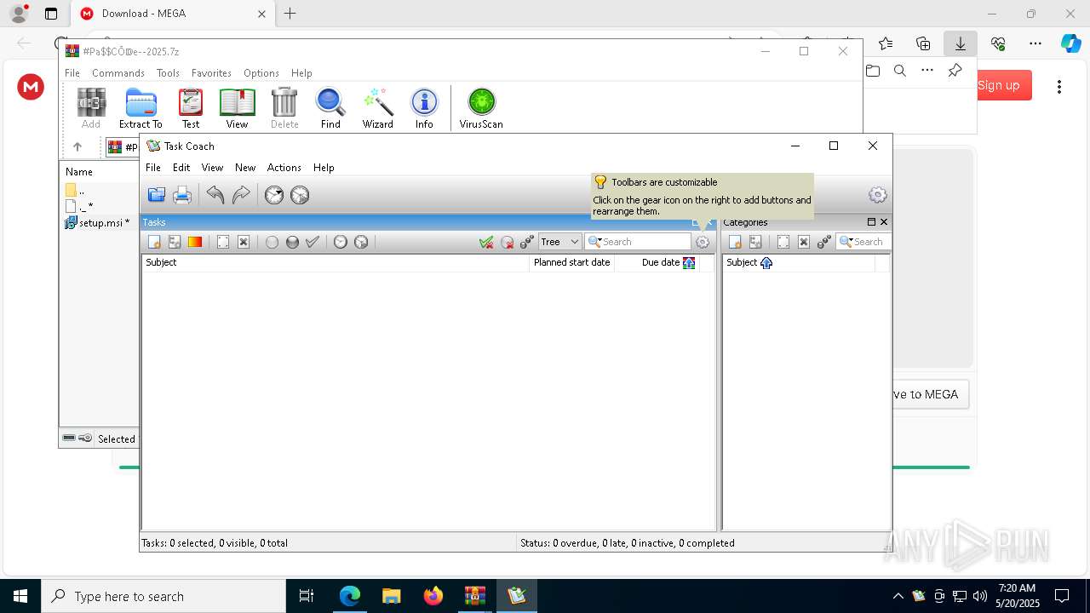The height and width of the screenshot is (613, 1090).
Task: Click the Print icon in Task Coach toolbar
Action: [x=182, y=195]
